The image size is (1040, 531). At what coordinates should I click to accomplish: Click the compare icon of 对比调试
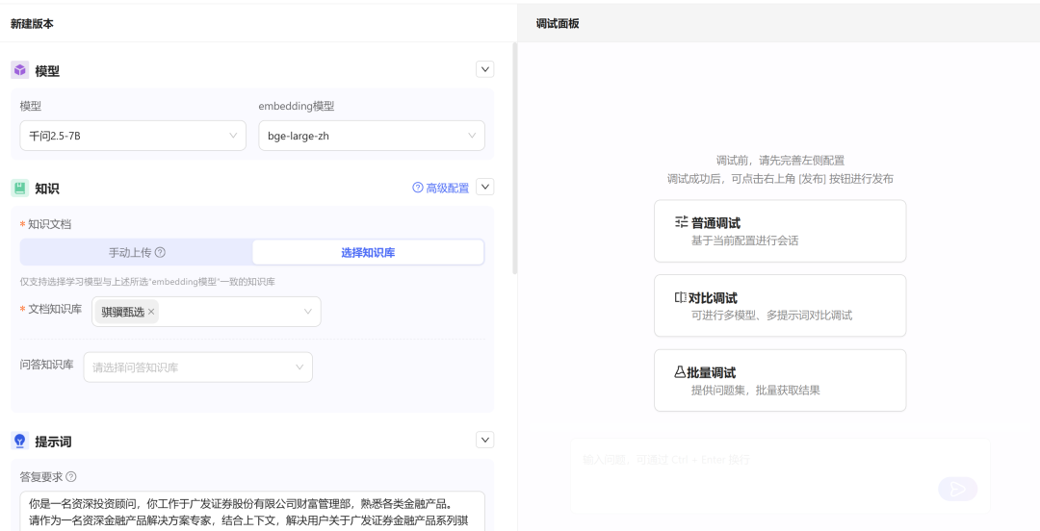681,297
